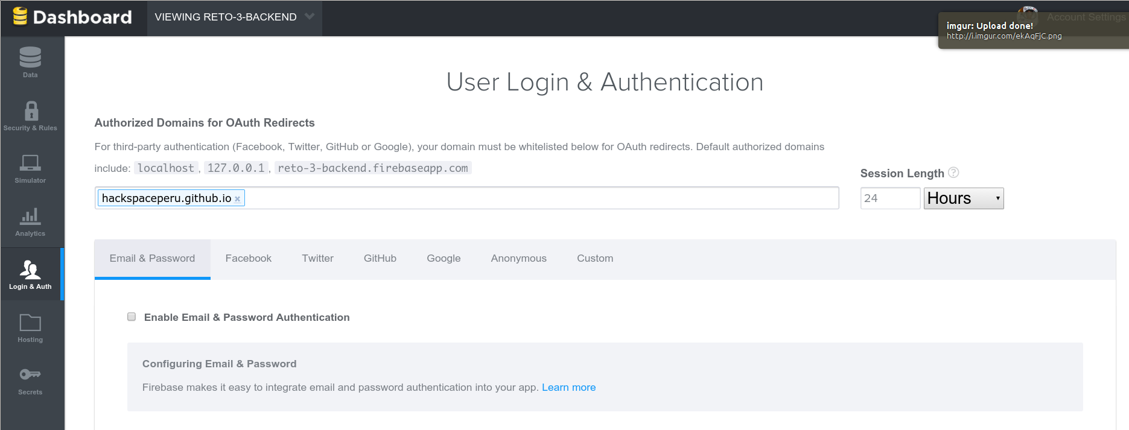Click the Learn more link

568,387
